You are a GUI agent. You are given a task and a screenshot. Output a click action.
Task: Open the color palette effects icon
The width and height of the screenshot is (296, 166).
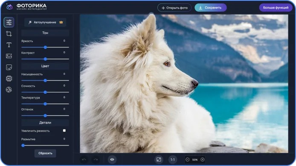9,90
